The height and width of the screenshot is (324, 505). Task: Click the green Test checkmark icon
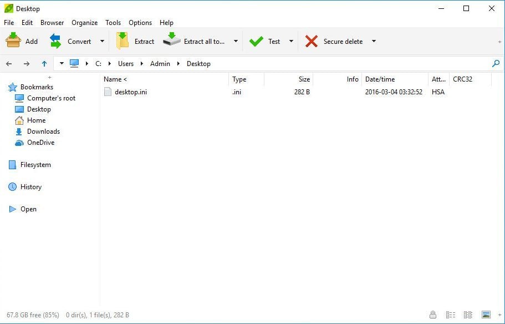[256, 41]
